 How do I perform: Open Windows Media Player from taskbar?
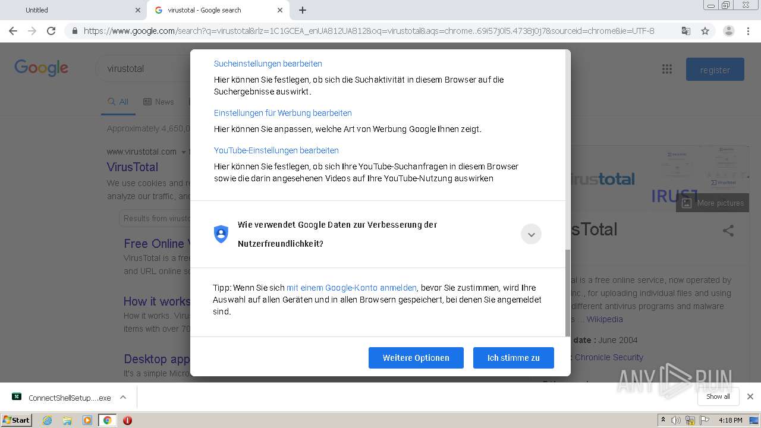87,420
